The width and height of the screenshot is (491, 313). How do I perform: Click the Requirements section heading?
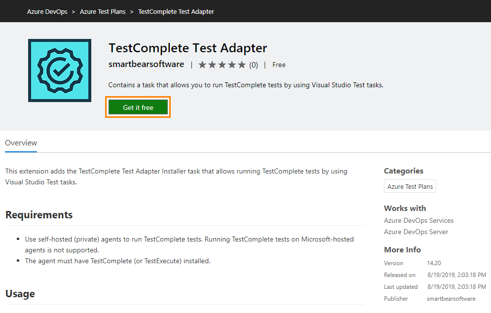pos(38,215)
